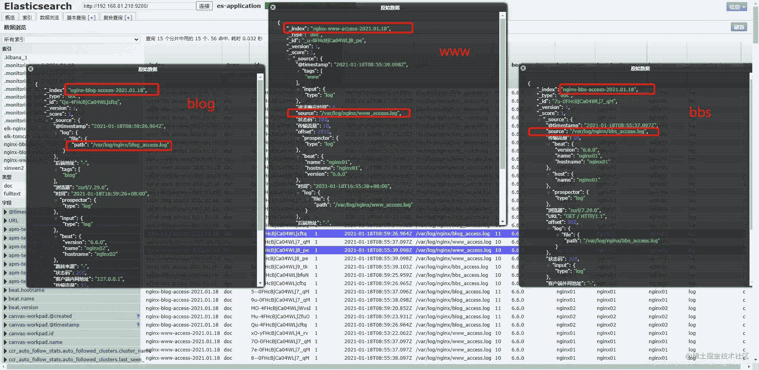Open the 复合查询 tab

[117, 17]
